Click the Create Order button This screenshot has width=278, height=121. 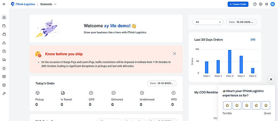tap(238, 4)
